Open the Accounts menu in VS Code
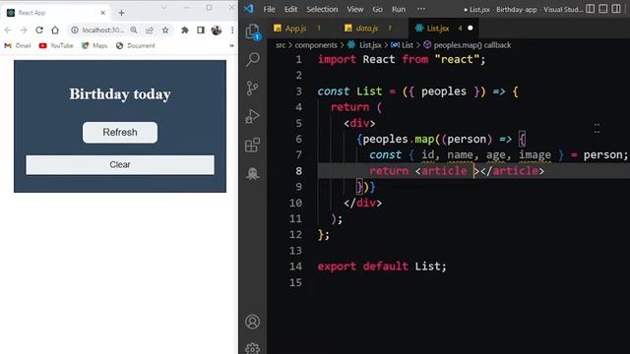 click(252, 322)
